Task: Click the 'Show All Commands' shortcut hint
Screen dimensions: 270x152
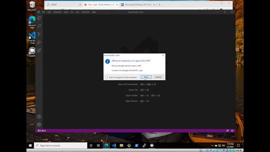Action: [137, 84]
